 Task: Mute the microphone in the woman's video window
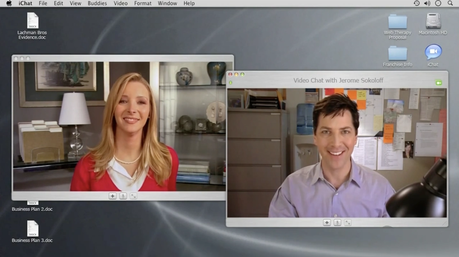tap(123, 196)
